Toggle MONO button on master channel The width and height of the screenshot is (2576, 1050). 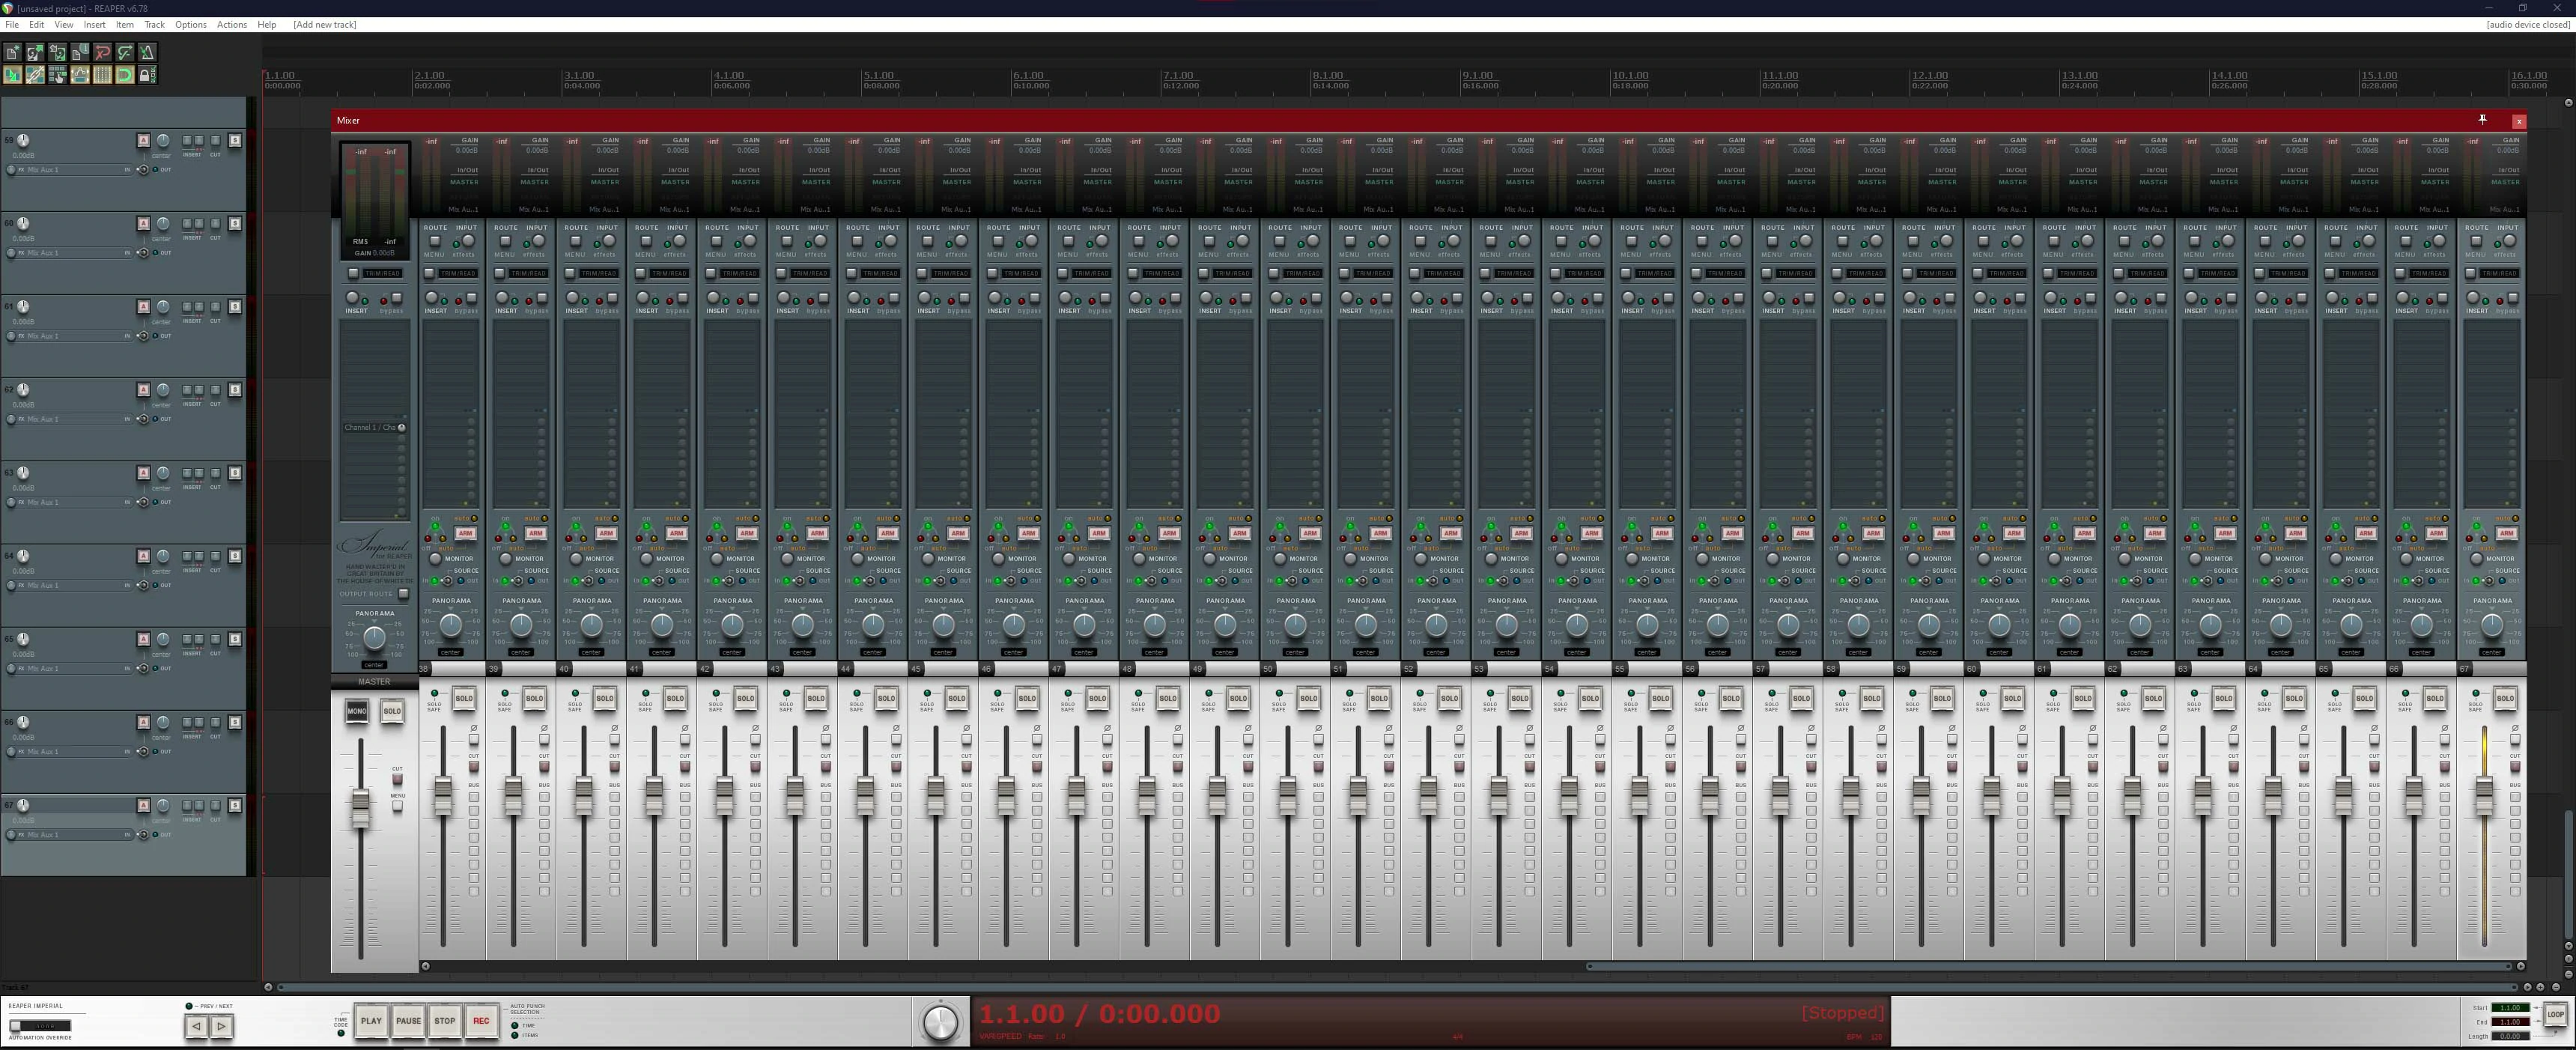[357, 711]
